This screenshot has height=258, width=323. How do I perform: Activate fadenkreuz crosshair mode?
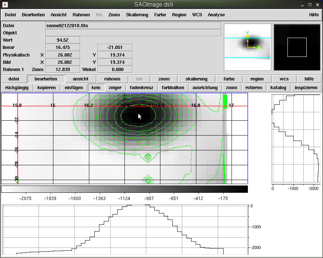pyautogui.click(x=142, y=88)
